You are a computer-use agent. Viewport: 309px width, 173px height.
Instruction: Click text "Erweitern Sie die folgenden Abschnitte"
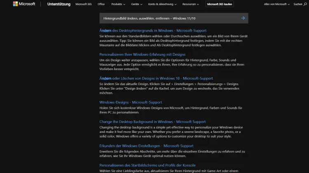point(128,152)
